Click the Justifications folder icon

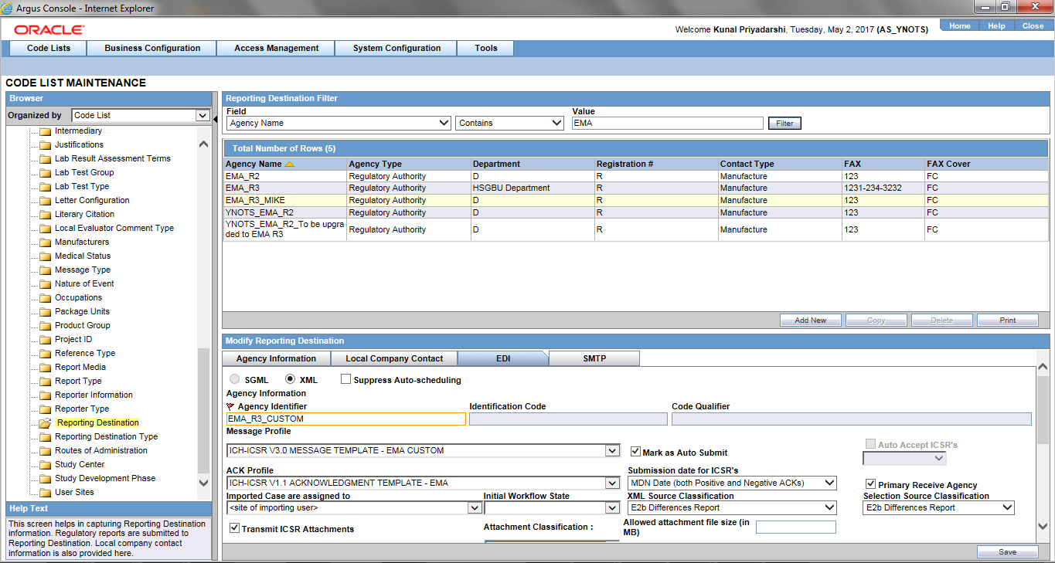pyautogui.click(x=45, y=145)
